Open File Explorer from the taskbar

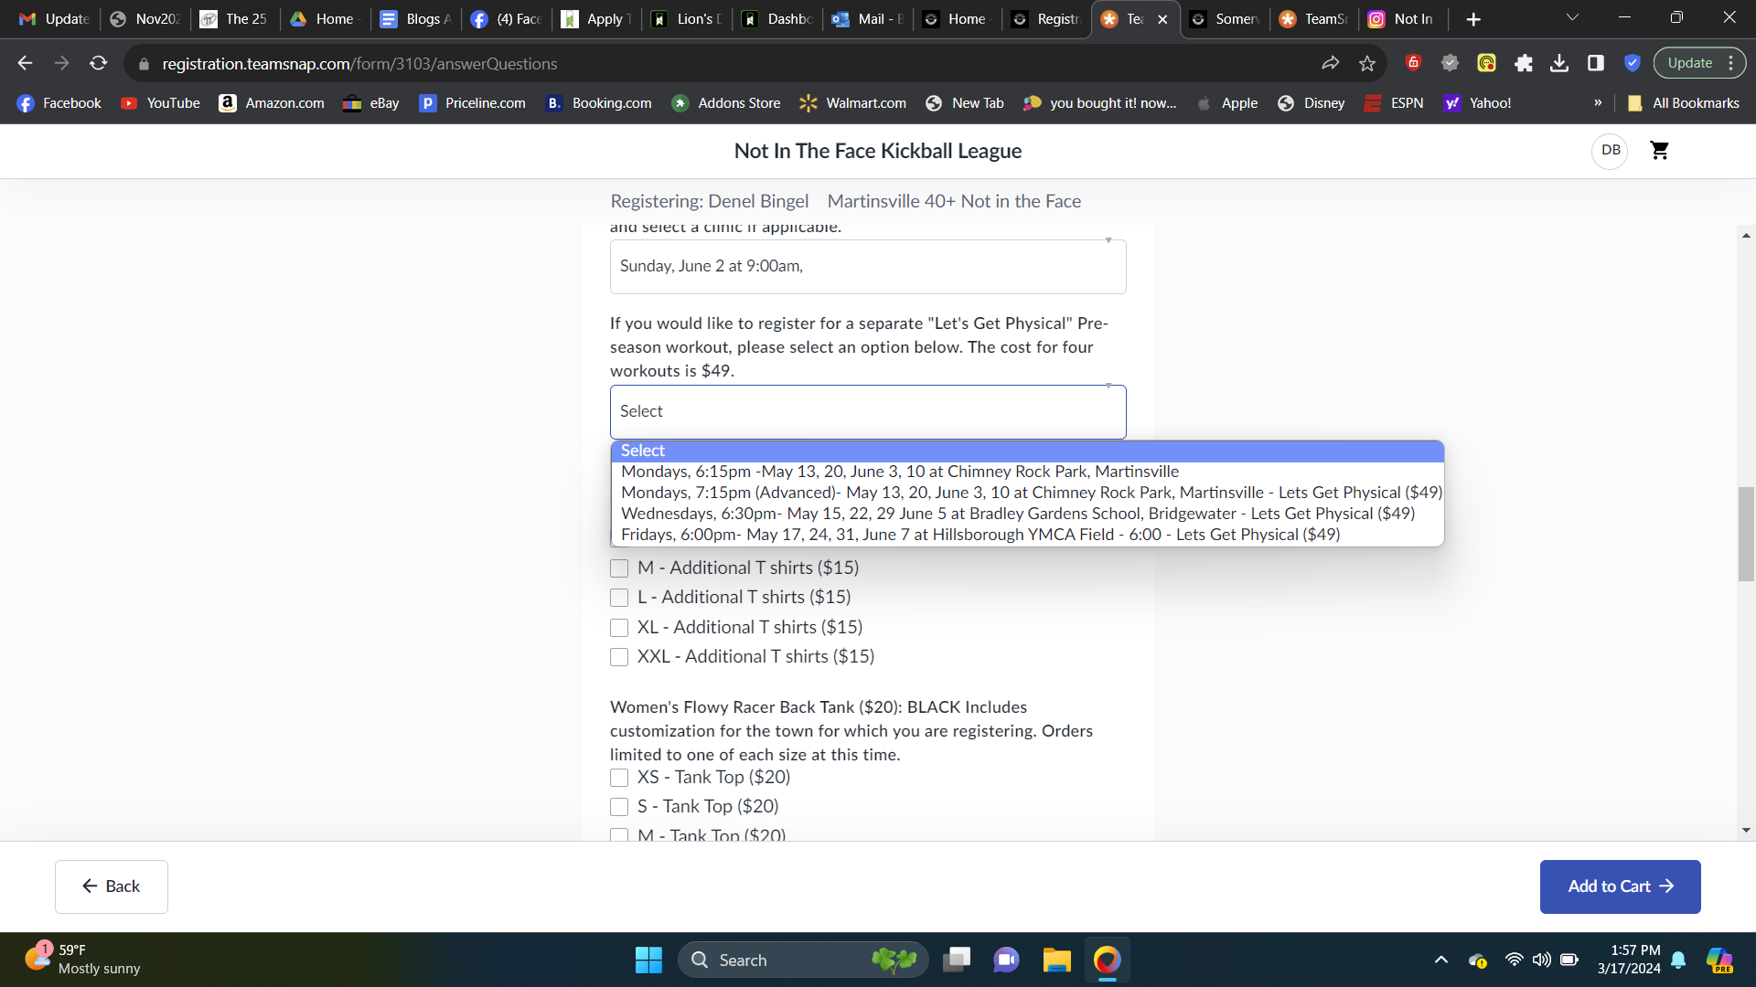(1056, 960)
